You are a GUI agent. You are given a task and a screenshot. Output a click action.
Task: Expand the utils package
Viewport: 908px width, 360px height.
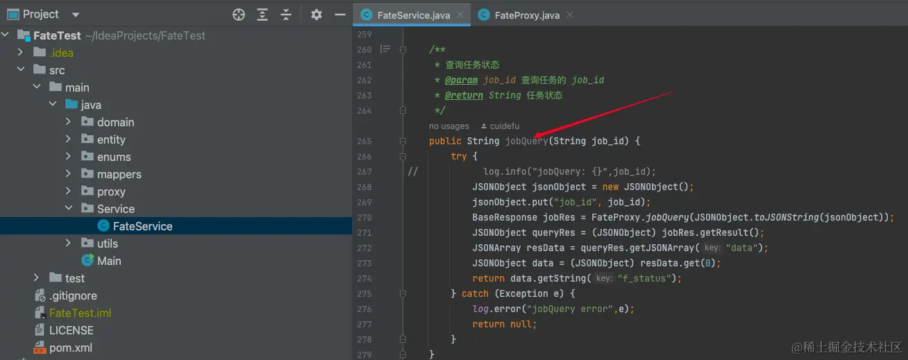pyautogui.click(x=68, y=243)
